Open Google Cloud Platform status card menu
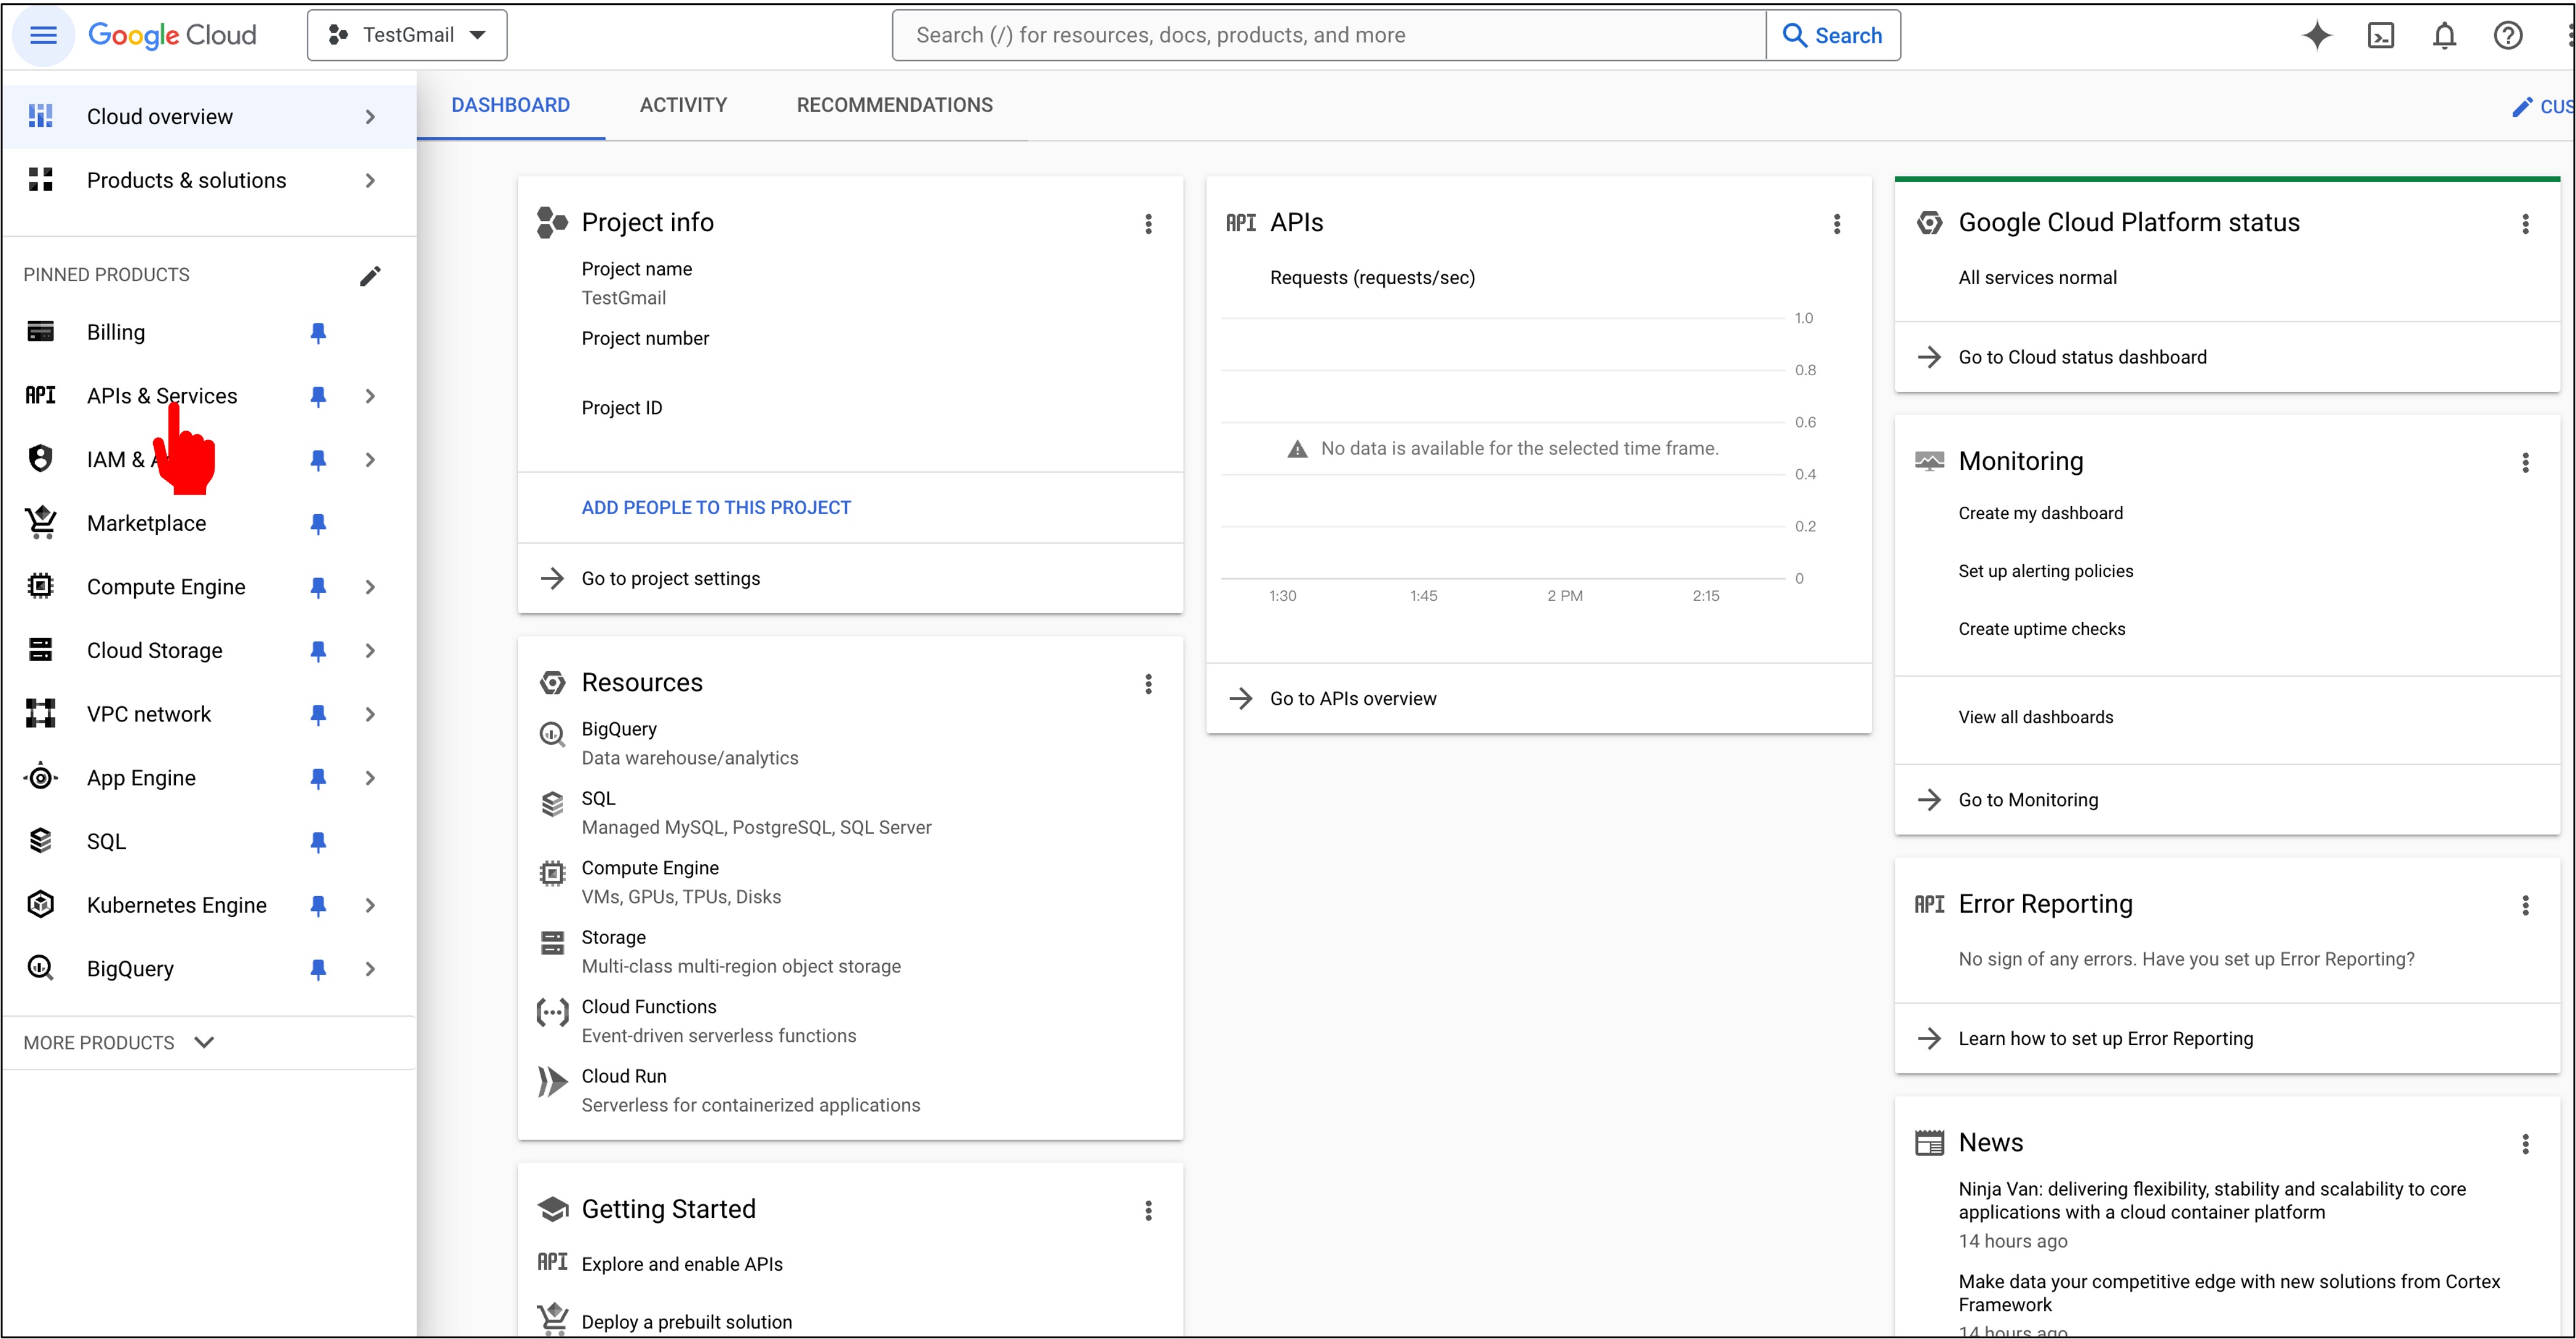The width and height of the screenshot is (2576, 1339). [2525, 224]
